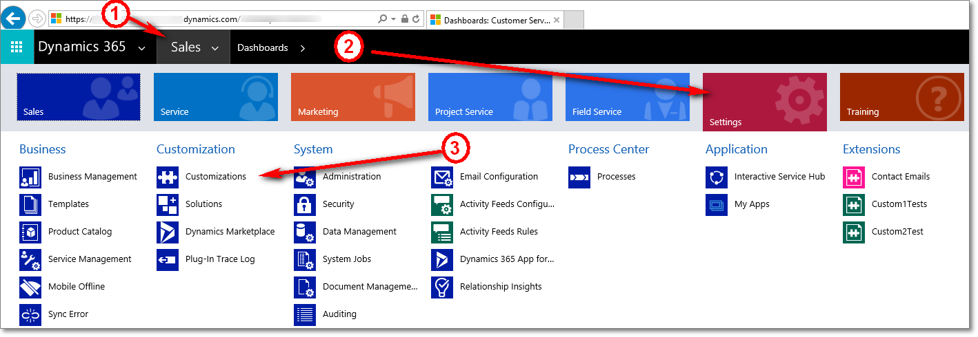978x337 pixels.
Task: Click the lock icon in the address bar
Action: coord(405,19)
